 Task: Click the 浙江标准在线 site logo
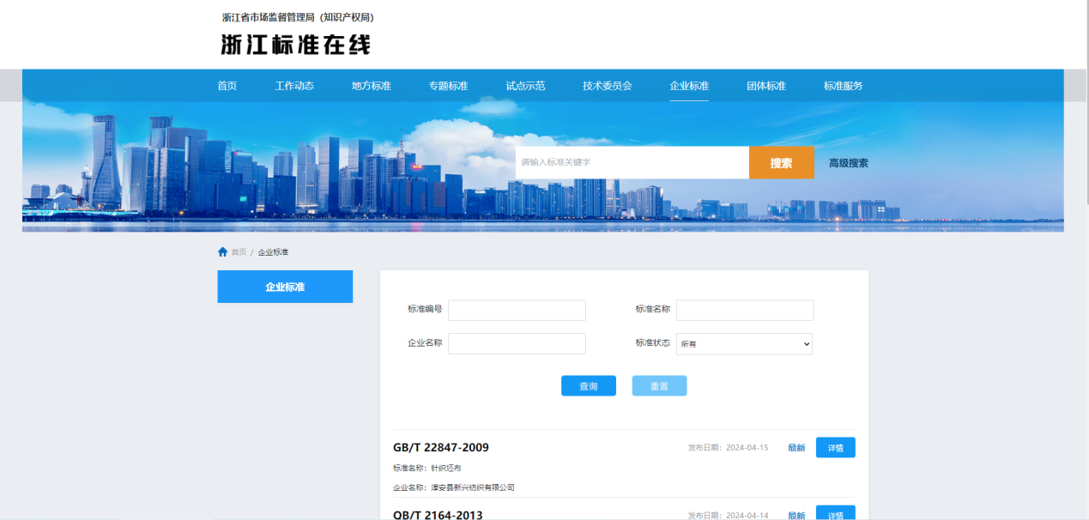click(x=296, y=45)
